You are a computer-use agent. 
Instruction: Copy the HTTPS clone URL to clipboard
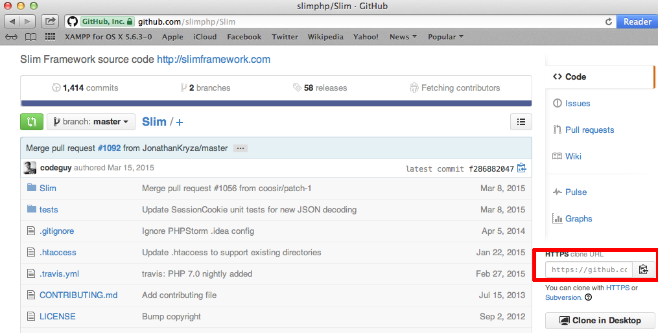click(x=643, y=270)
